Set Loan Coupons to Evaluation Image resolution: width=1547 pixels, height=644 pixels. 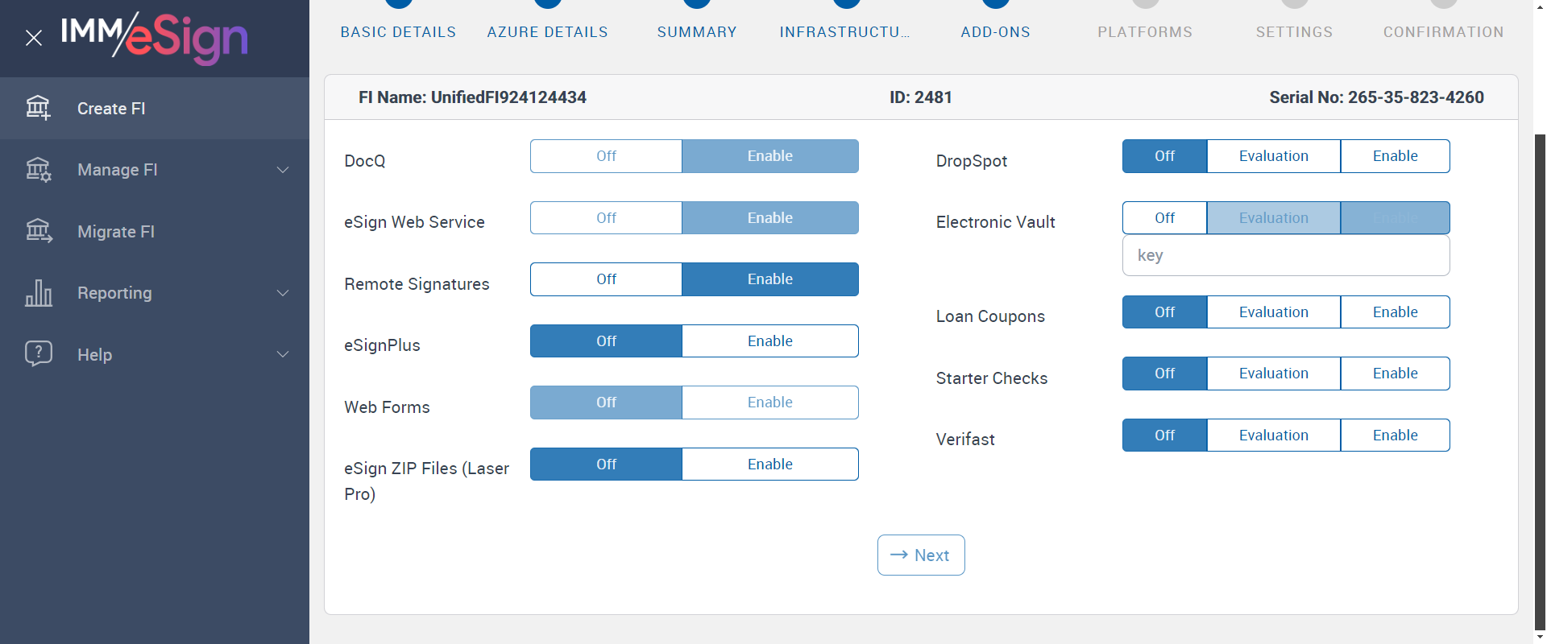[1274, 312]
